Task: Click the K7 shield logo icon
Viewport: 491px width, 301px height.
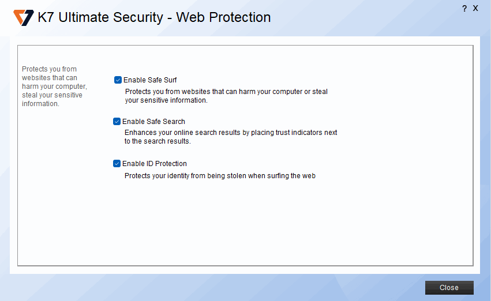Action: click(x=24, y=18)
